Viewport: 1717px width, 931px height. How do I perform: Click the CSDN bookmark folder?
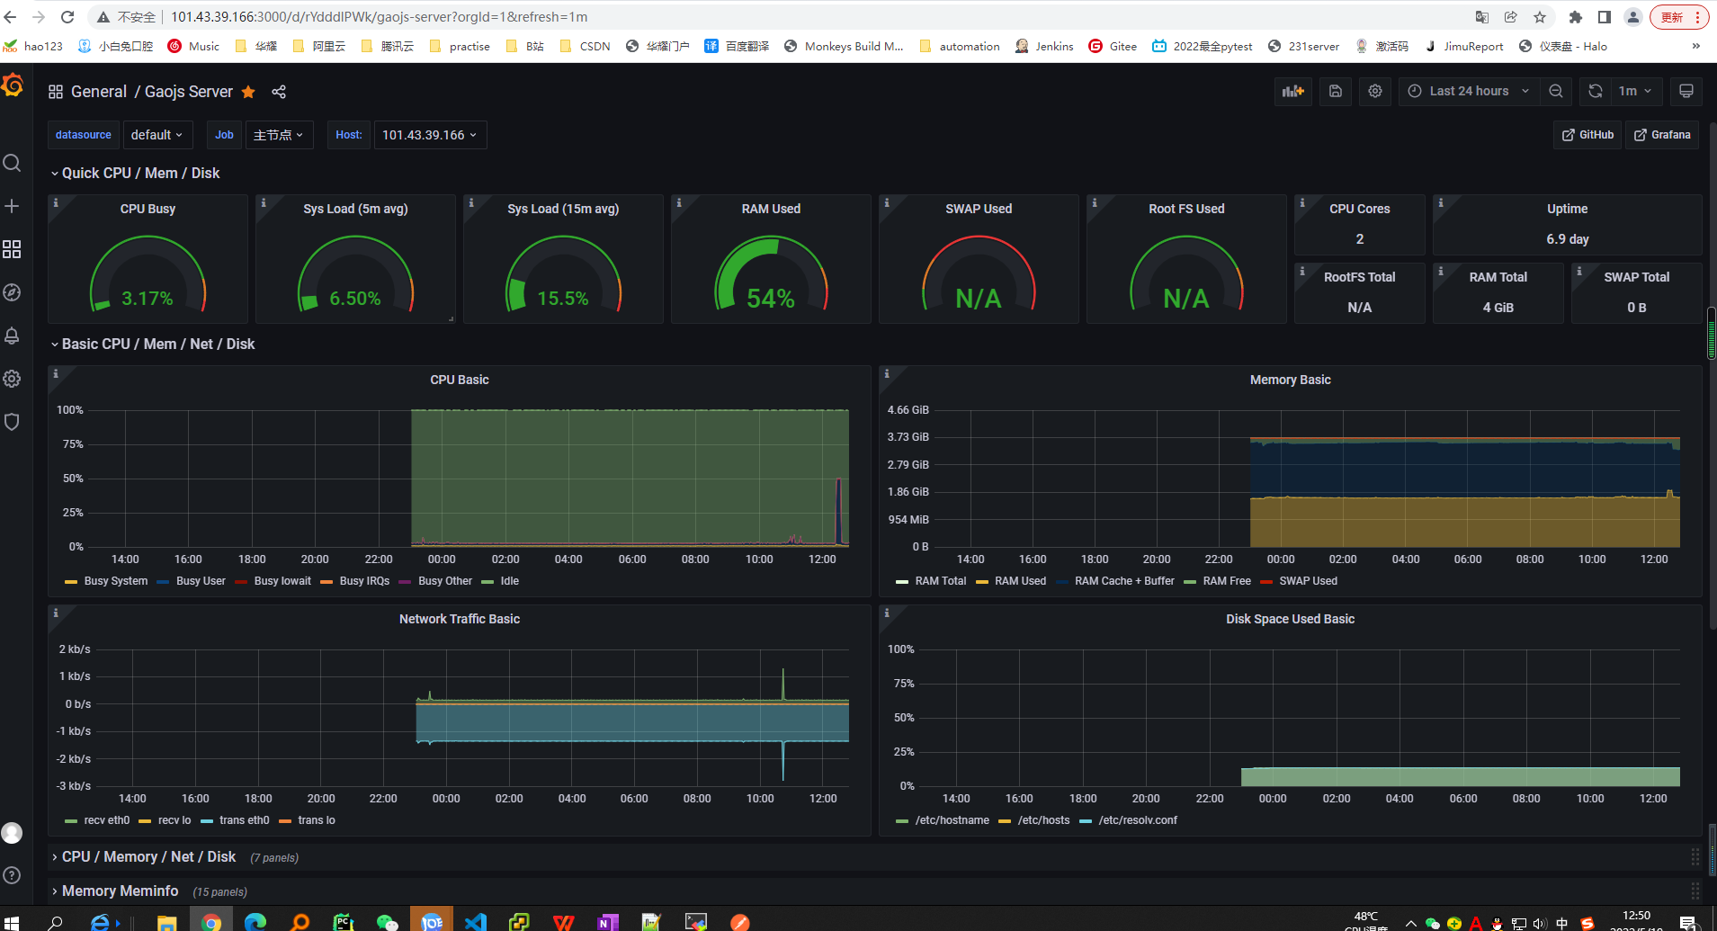(585, 46)
